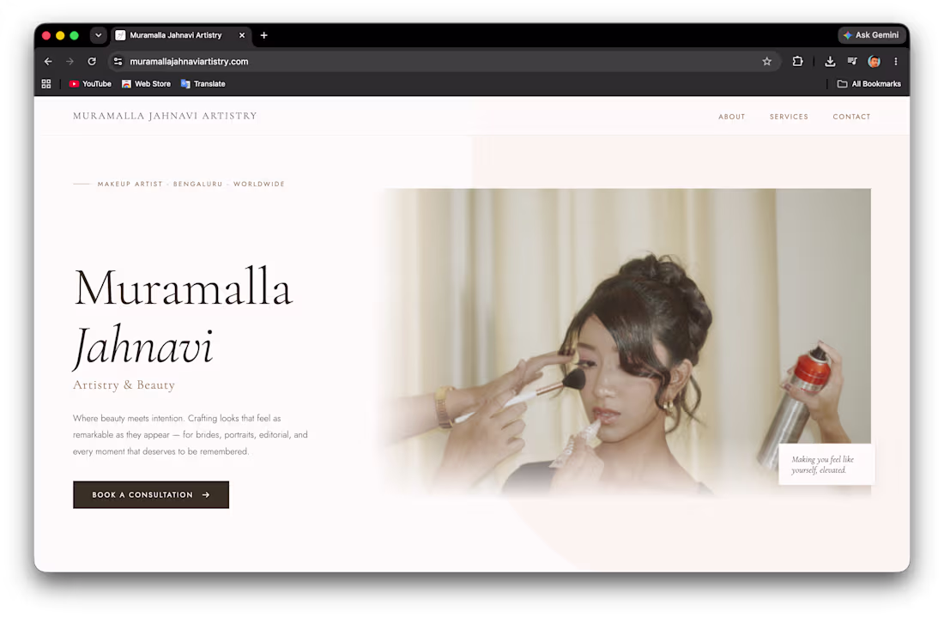The height and width of the screenshot is (617, 944).
Task: Close the Muramalla Jahnavi Artistry tab
Action: tap(242, 35)
